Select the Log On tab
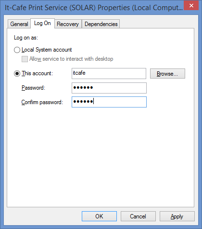 pyautogui.click(x=42, y=23)
